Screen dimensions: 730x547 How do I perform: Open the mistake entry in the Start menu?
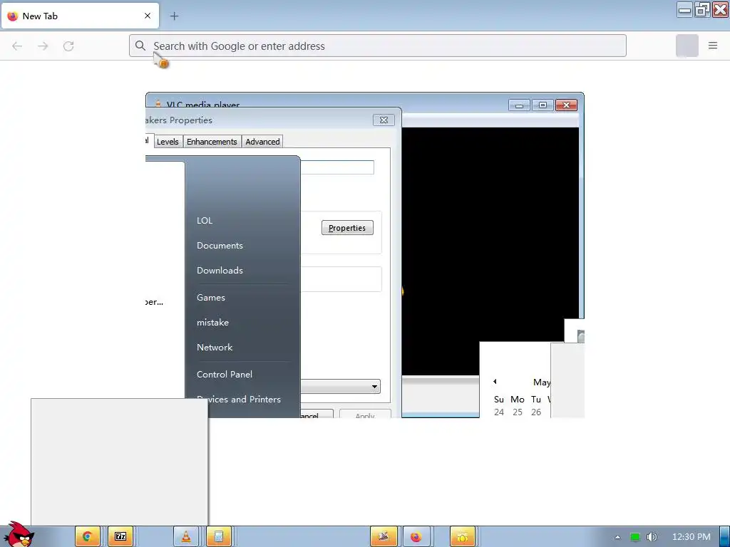click(x=212, y=323)
